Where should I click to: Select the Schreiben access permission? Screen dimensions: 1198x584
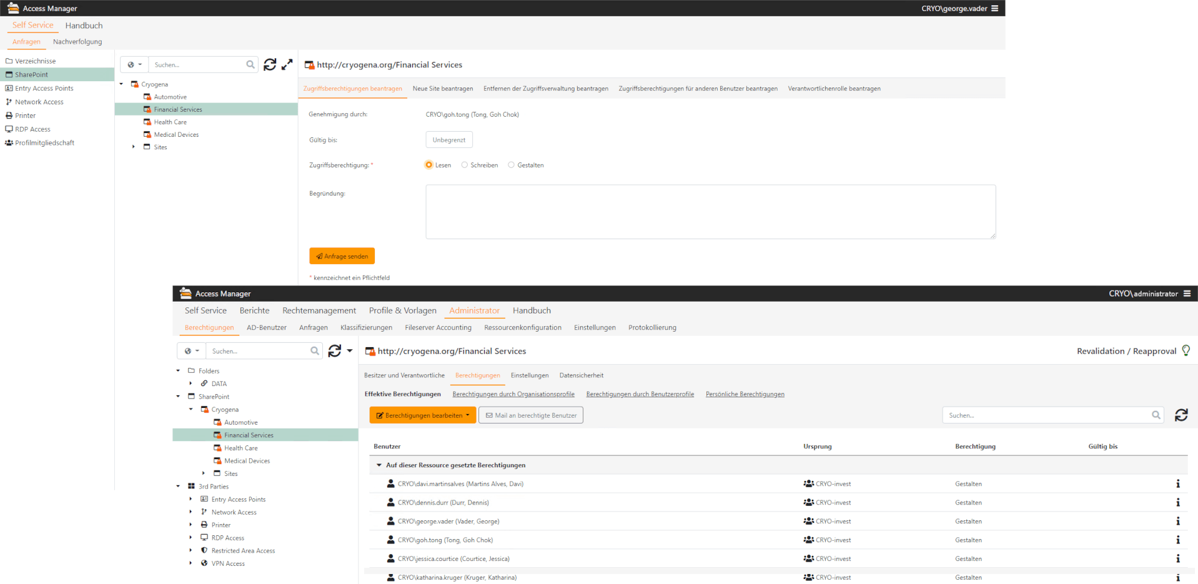coord(464,164)
